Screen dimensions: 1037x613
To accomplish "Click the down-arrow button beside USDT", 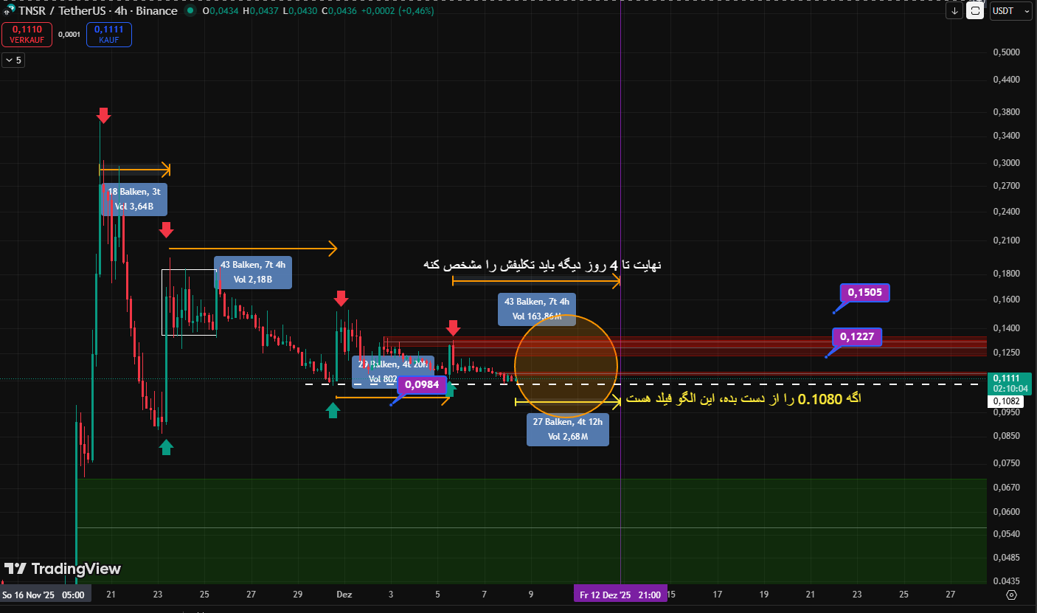I will pos(955,11).
